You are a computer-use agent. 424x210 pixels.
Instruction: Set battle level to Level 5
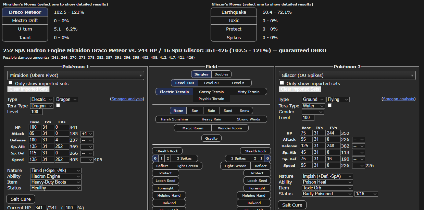pyautogui.click(x=238, y=83)
